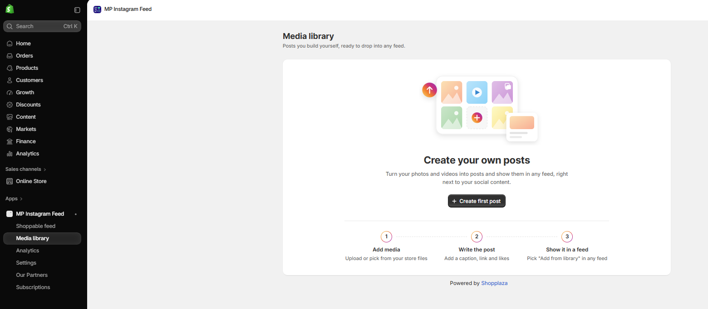Open Our Partners subpage

click(x=42, y=275)
